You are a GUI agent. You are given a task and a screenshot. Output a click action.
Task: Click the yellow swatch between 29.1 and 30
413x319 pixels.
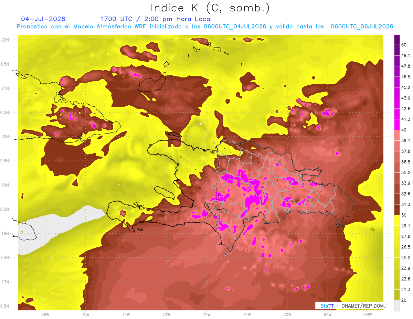[x=397, y=220]
